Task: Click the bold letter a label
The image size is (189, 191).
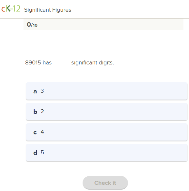Action: [35, 91]
